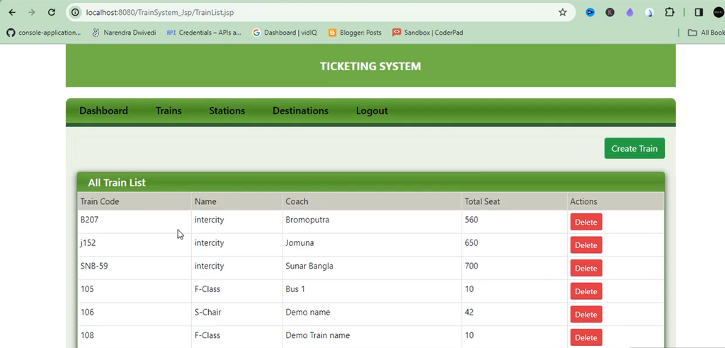
Task: Select the Jomuna coach cell
Action: (x=372, y=245)
